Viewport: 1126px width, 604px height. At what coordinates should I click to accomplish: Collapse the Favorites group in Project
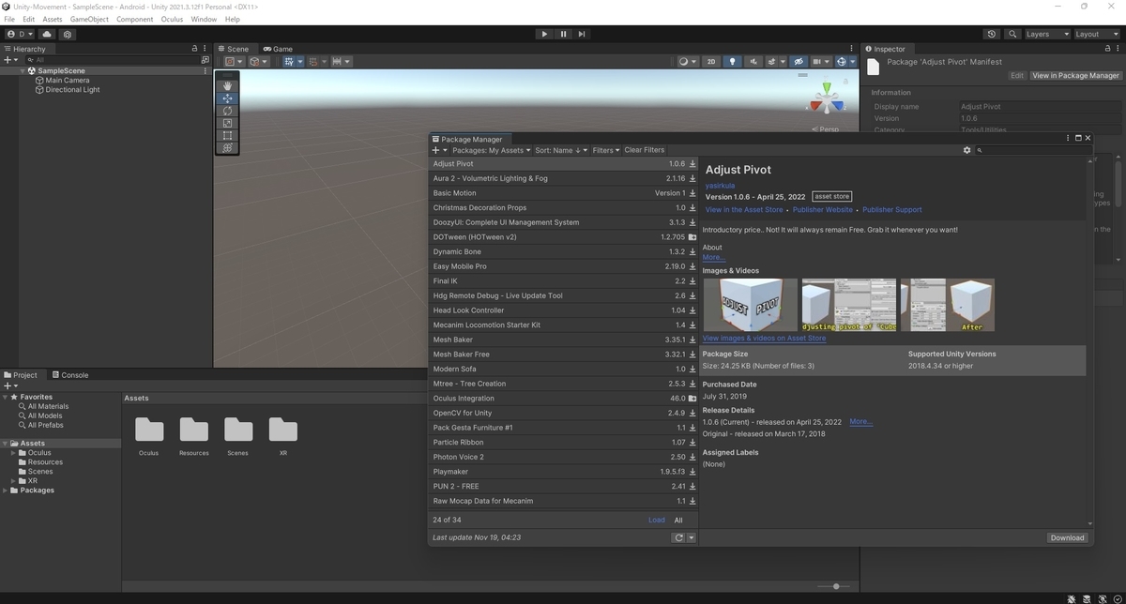(7, 398)
